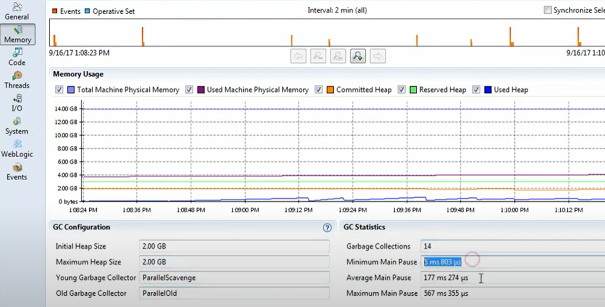The image size is (605, 307).
Task: Enable the Synchronize Selection checkbox
Action: (548, 10)
